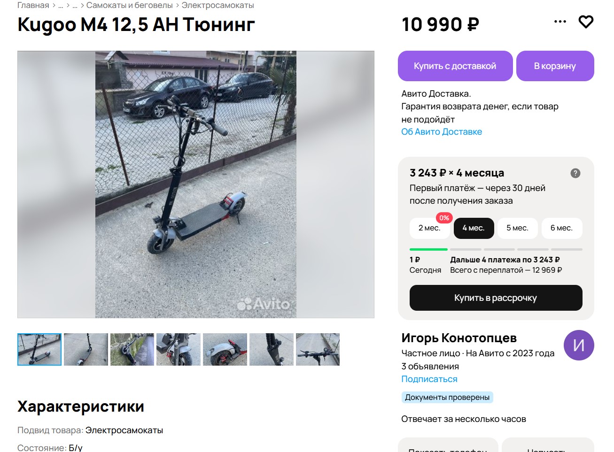Expand the second collapsed breadcrumb ellipsis
This screenshot has height=452, width=614.
[75, 6]
